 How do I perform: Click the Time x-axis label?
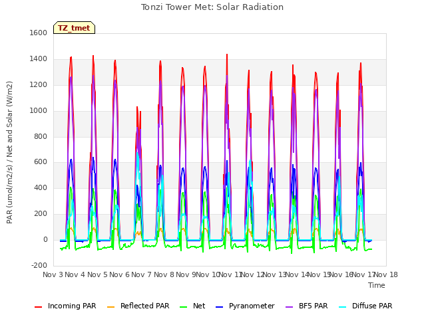click(377, 285)
